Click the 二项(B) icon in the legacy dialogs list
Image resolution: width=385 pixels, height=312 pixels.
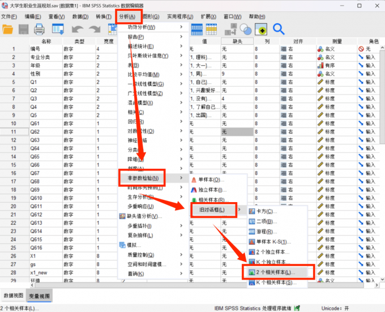pyautogui.click(x=252, y=221)
